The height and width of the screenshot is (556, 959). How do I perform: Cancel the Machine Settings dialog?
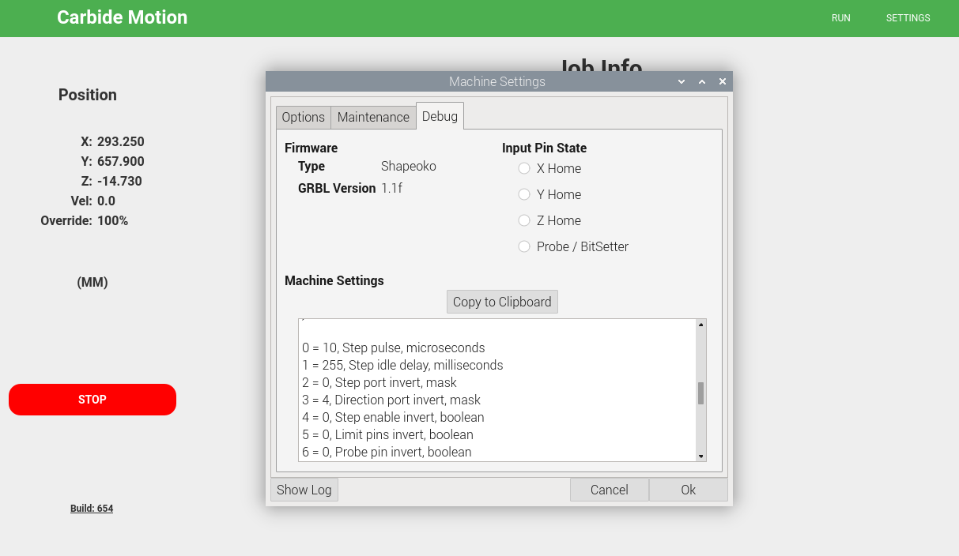(x=609, y=490)
